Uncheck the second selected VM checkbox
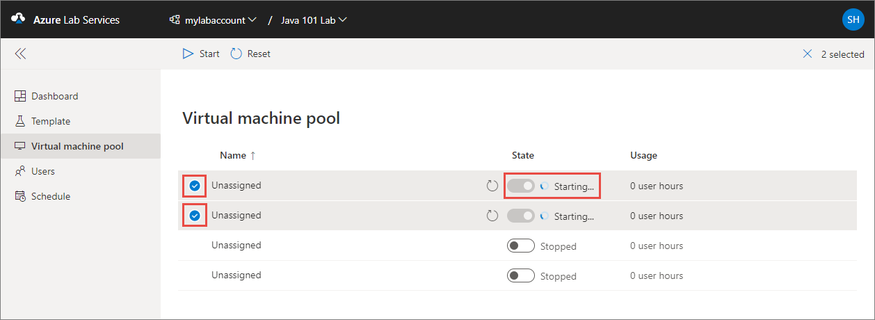 195,216
